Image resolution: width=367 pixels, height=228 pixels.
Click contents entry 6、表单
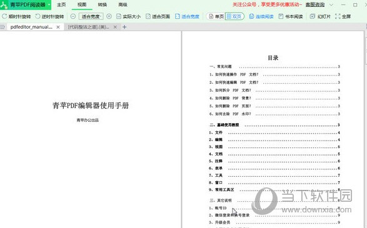pyautogui.click(x=274, y=169)
